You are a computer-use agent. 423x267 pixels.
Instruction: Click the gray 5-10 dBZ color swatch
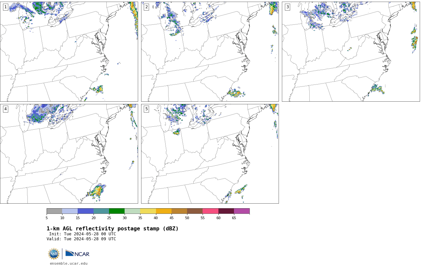54,211
